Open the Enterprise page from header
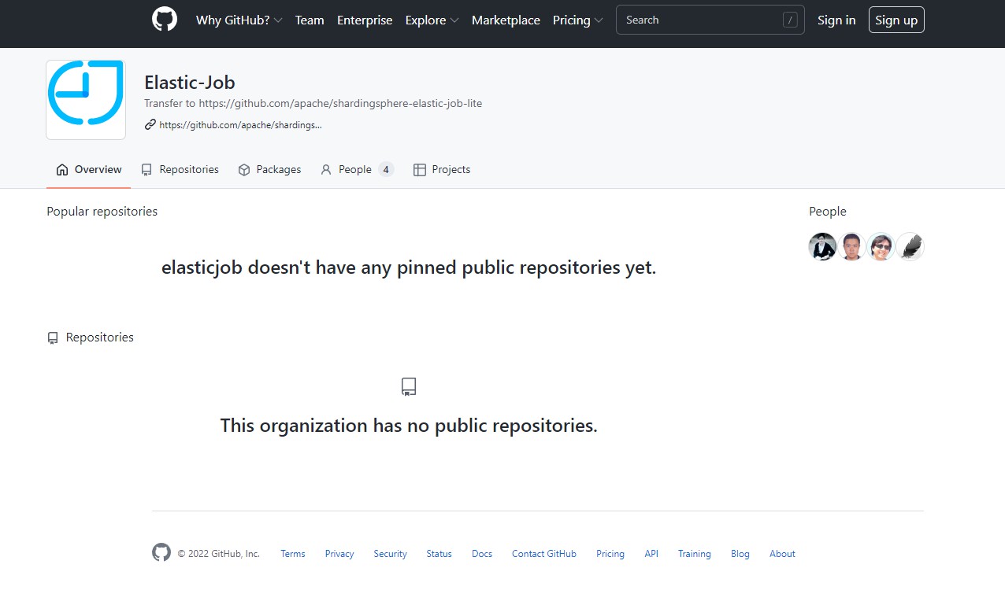 click(365, 20)
